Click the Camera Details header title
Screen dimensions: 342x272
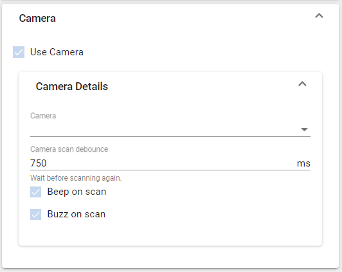[72, 86]
